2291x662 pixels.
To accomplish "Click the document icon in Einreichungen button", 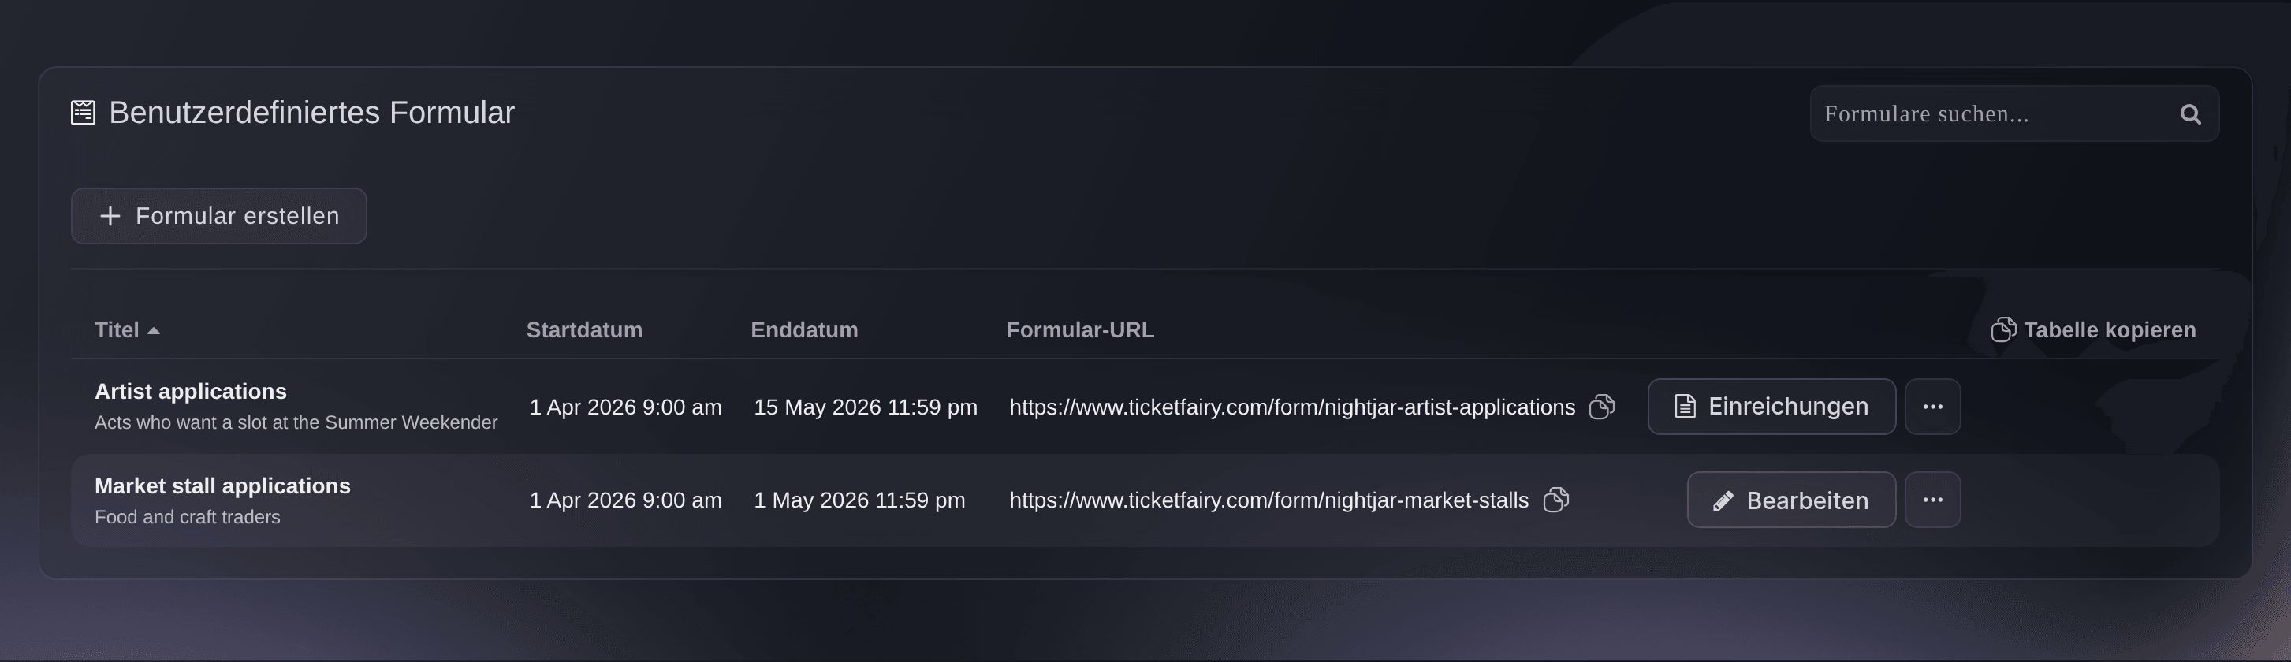I will tap(1685, 406).
